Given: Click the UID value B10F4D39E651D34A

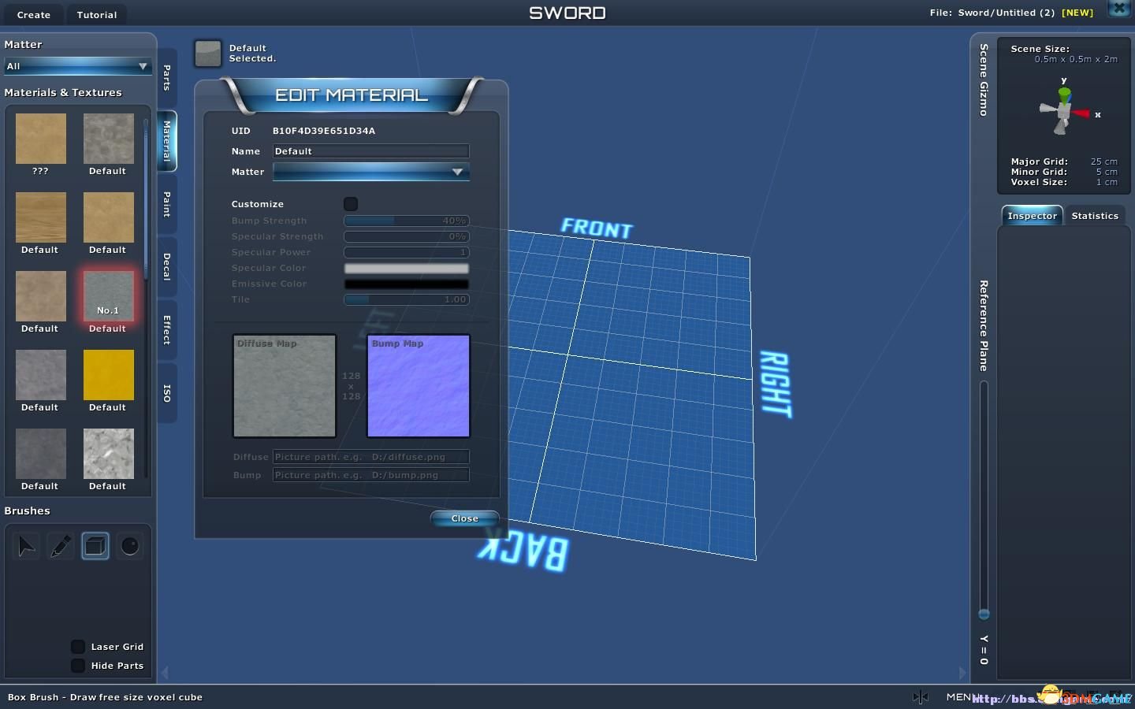Looking at the screenshot, I should click(324, 131).
